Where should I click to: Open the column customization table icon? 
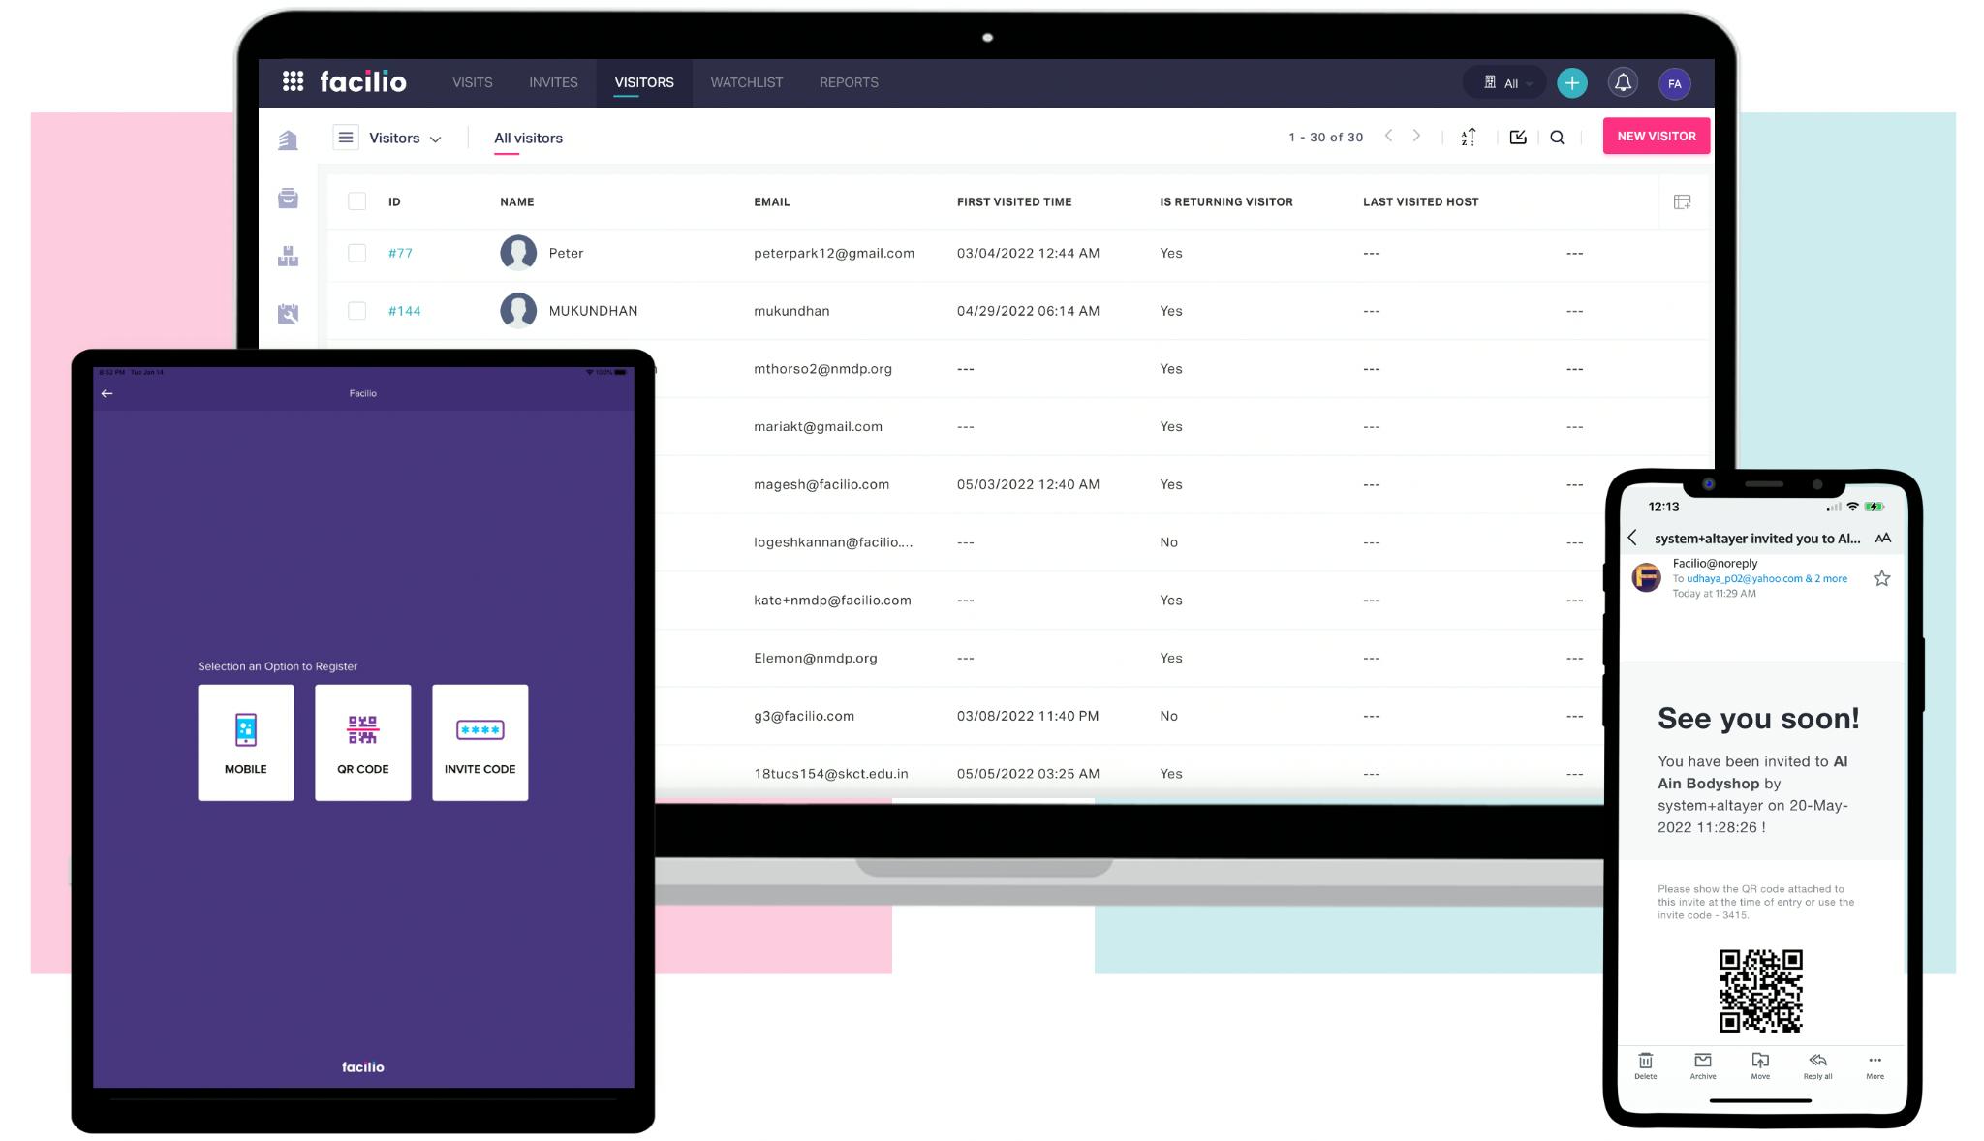[x=1682, y=201]
